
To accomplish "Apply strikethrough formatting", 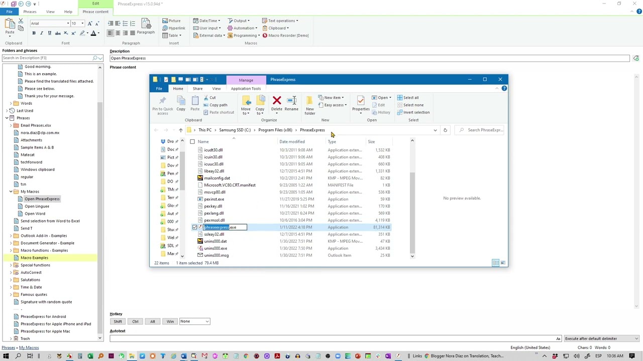I will (58, 33).
